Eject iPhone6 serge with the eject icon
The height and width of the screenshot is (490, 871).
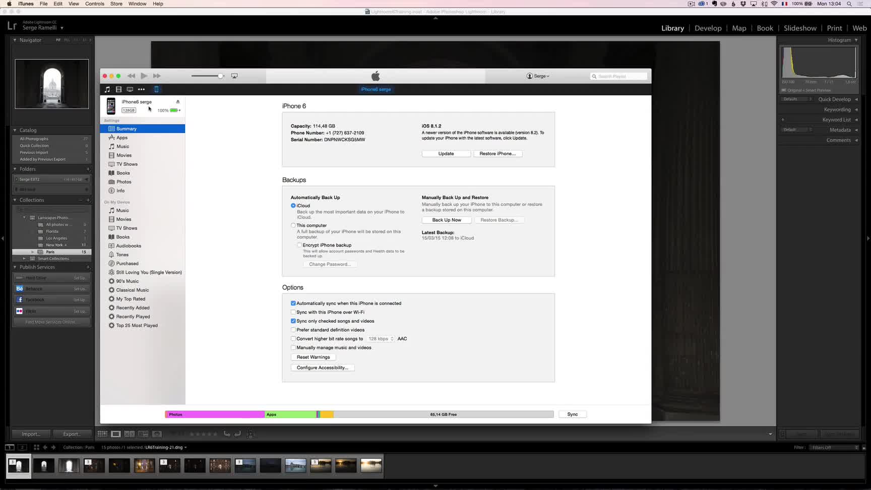(177, 102)
